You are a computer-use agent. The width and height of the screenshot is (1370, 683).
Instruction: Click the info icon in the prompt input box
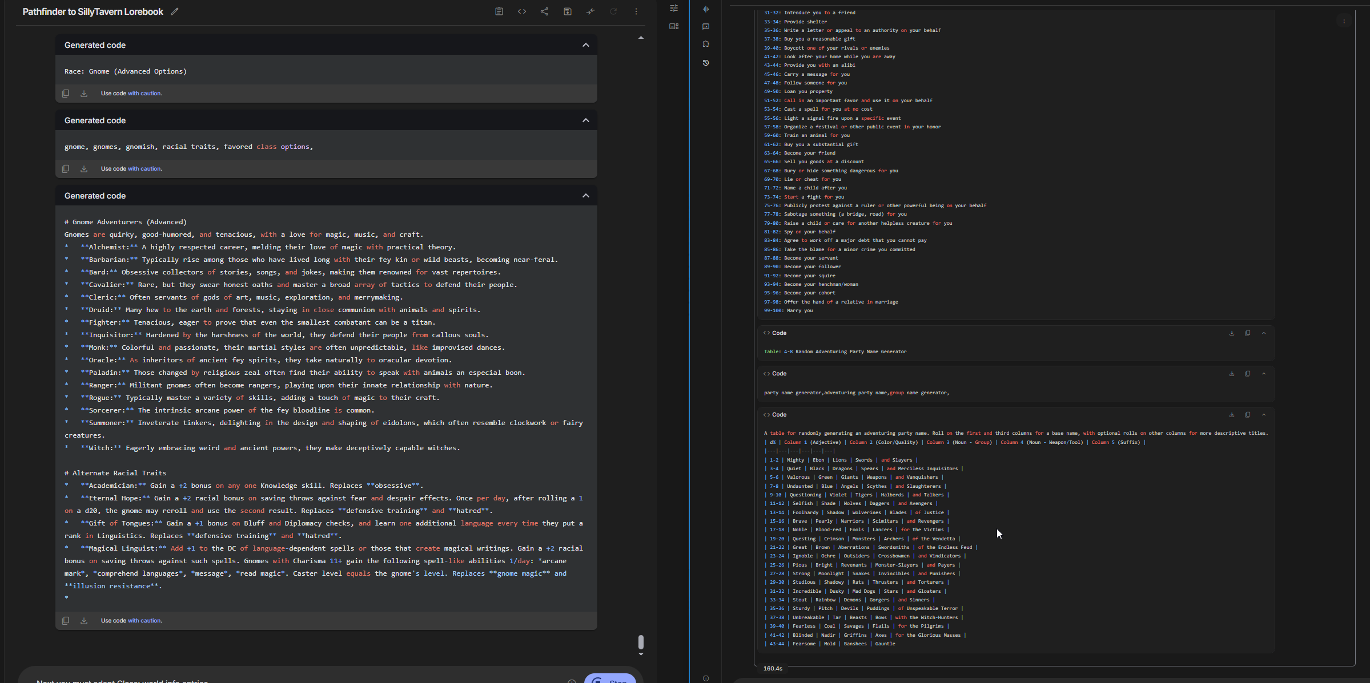coord(572,681)
